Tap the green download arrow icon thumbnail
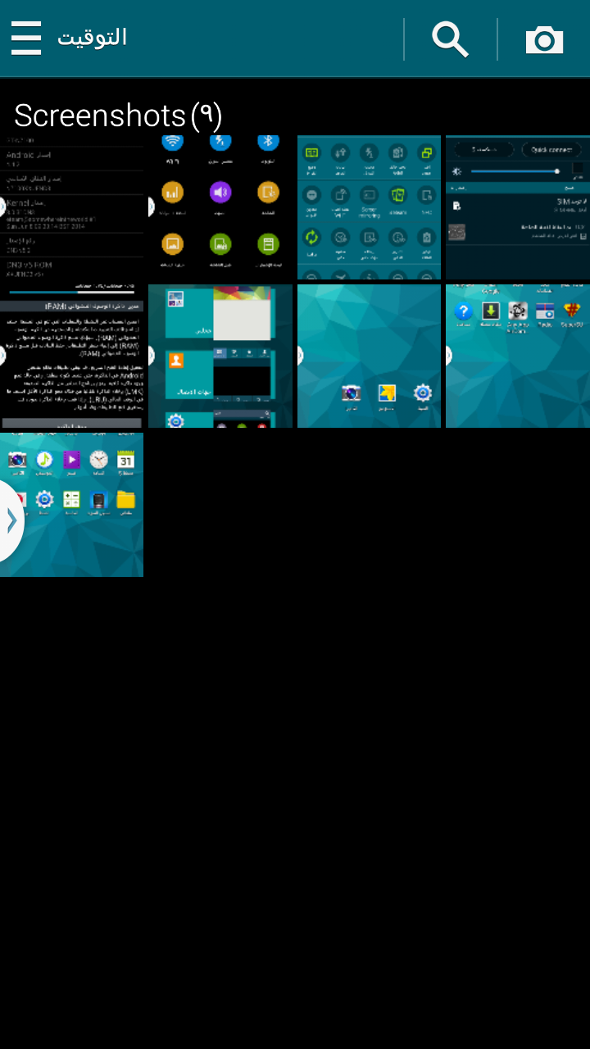The height and width of the screenshot is (1049, 590). coord(491,311)
